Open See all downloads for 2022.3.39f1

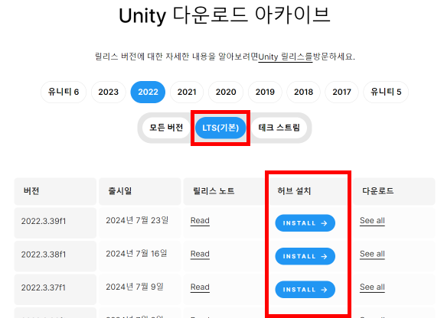pyautogui.click(x=372, y=220)
